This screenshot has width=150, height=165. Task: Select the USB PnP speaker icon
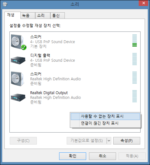19,42
